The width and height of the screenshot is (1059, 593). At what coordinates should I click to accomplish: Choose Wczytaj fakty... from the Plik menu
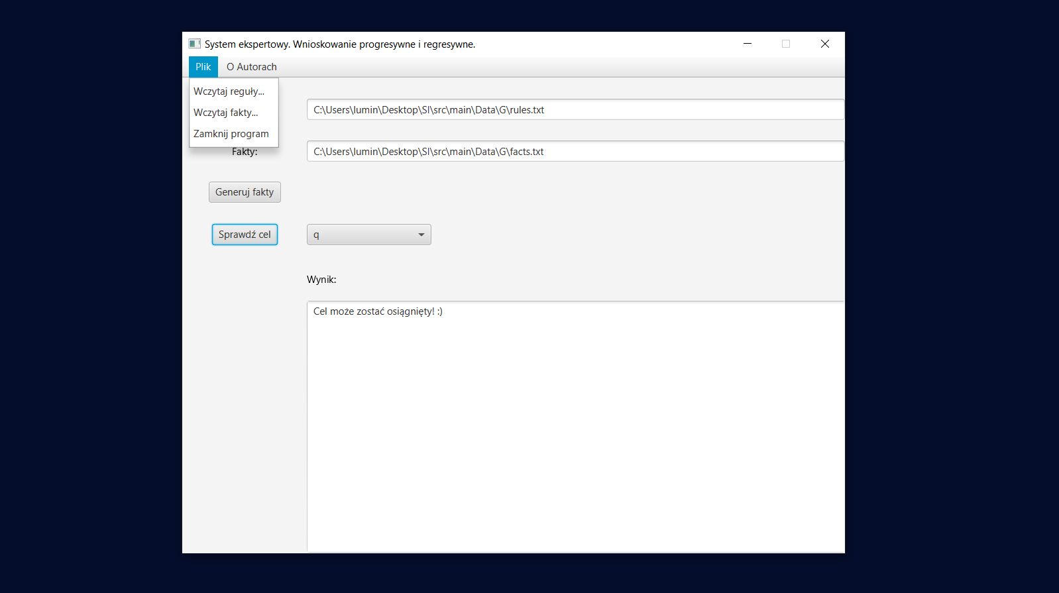[226, 113]
